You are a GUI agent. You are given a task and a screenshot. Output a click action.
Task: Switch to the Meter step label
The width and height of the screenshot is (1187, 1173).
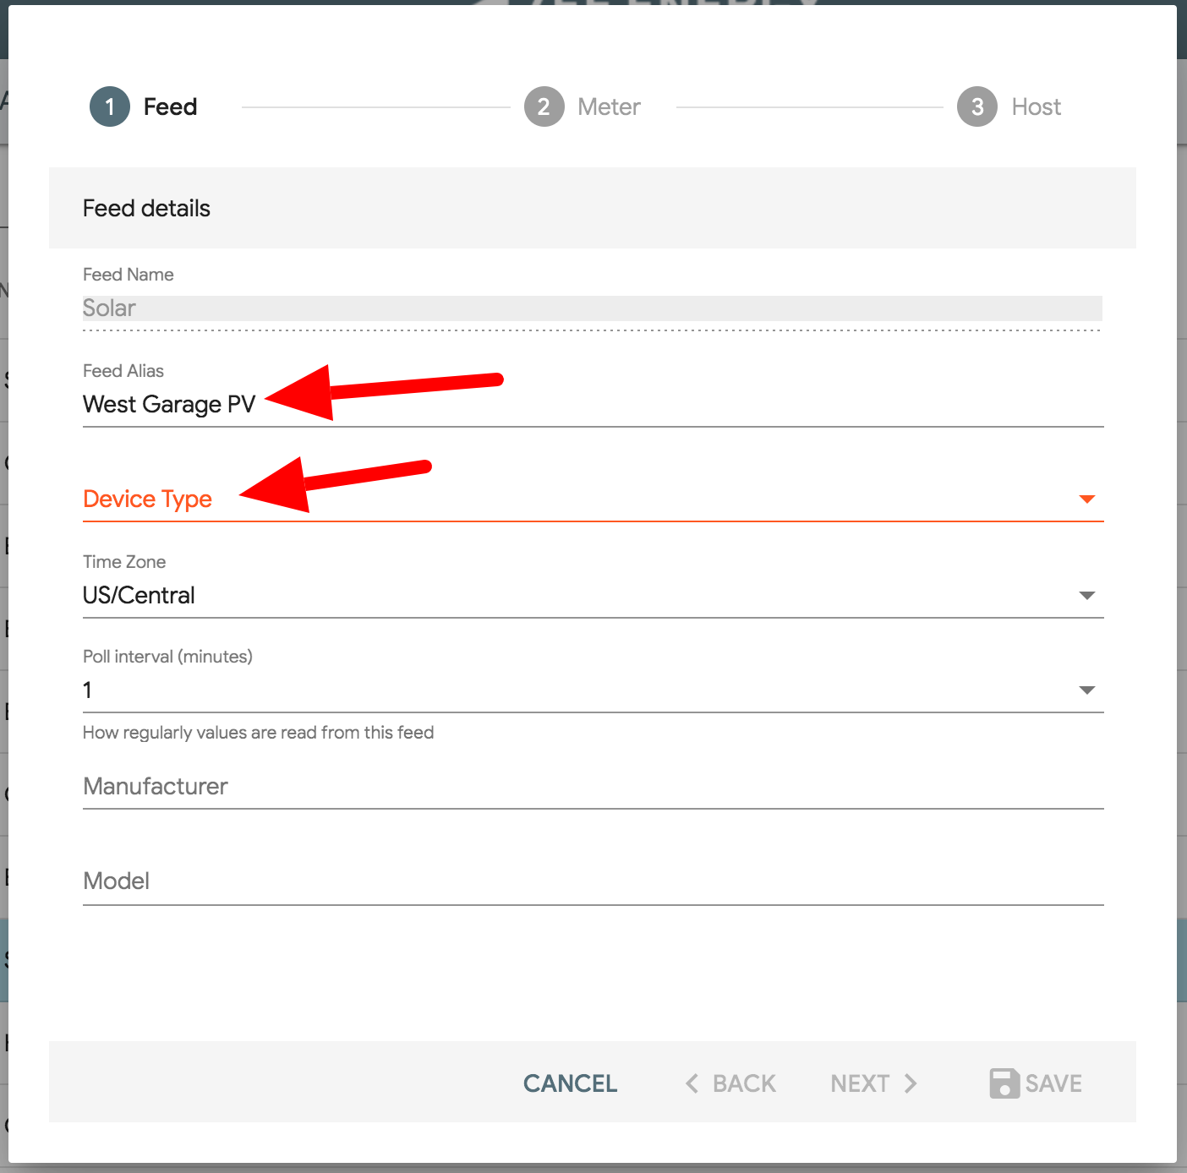609,106
